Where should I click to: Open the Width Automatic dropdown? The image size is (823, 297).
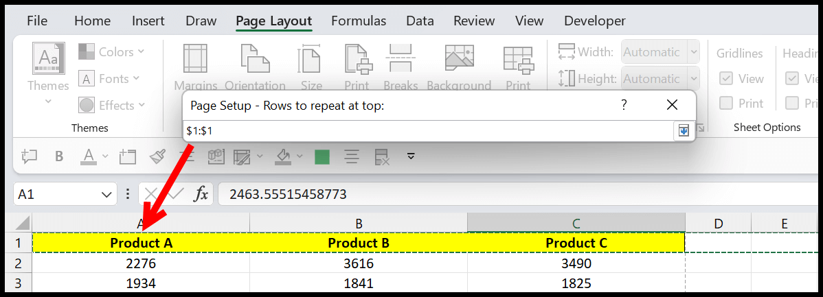click(x=692, y=52)
